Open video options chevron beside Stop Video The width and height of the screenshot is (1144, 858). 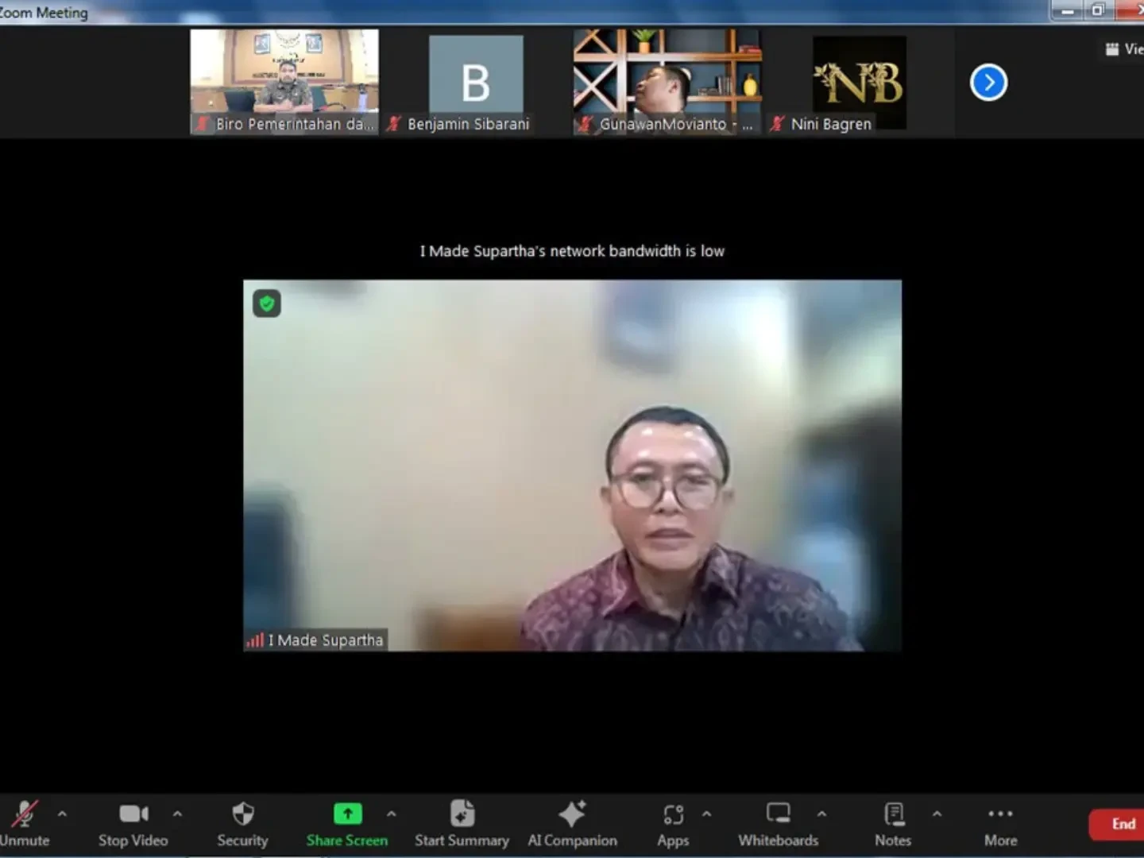(177, 814)
